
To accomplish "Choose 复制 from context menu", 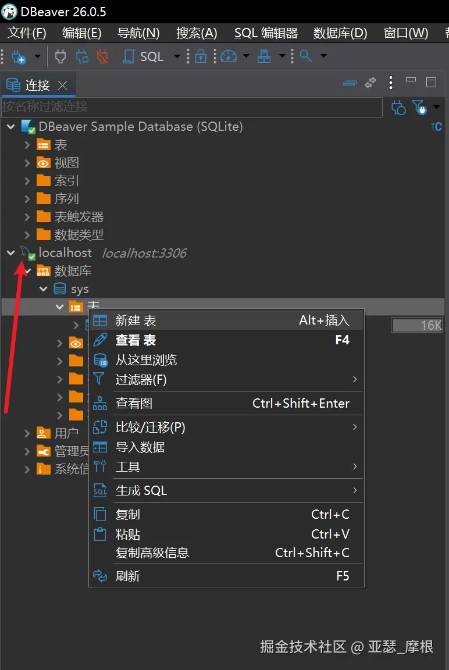I will point(226,515).
